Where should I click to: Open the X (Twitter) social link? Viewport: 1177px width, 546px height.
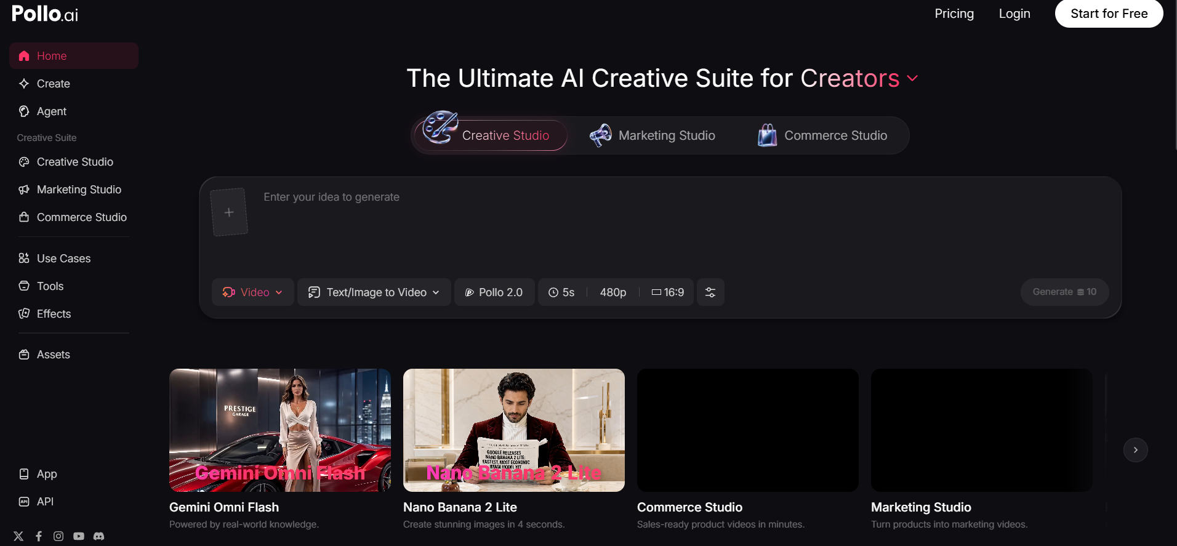click(18, 536)
